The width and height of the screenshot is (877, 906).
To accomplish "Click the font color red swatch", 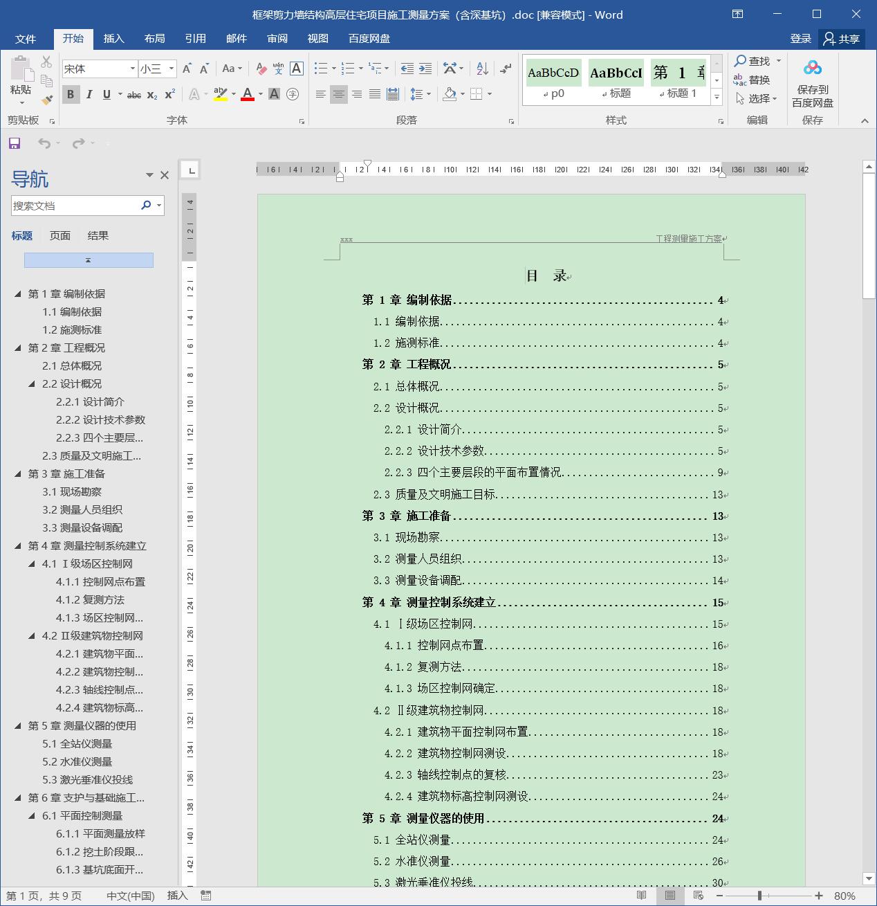I will pos(247,100).
